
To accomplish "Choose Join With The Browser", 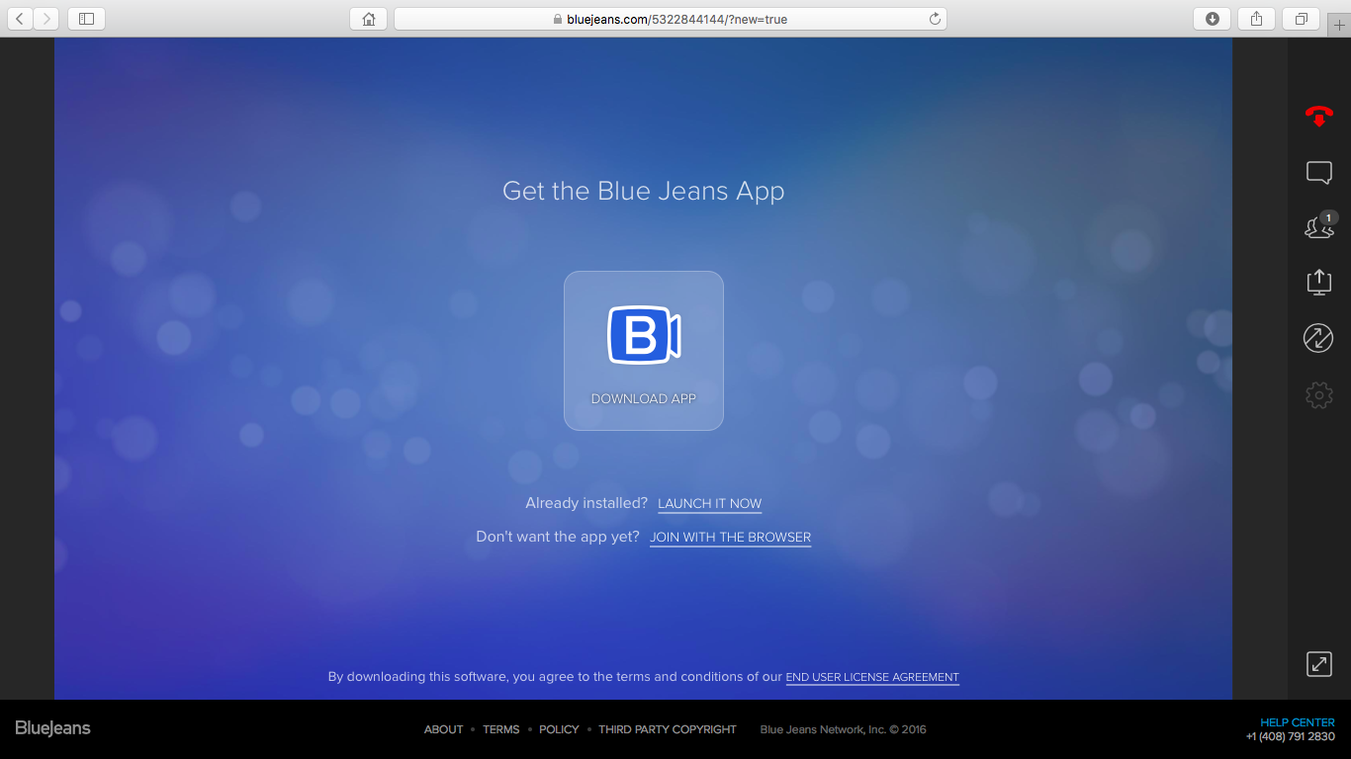I will [x=731, y=538].
